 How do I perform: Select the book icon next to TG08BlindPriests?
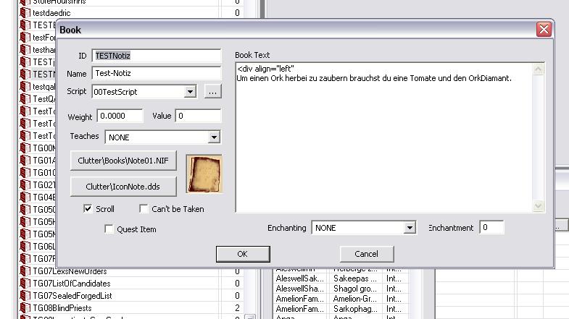pyautogui.click(x=25, y=308)
